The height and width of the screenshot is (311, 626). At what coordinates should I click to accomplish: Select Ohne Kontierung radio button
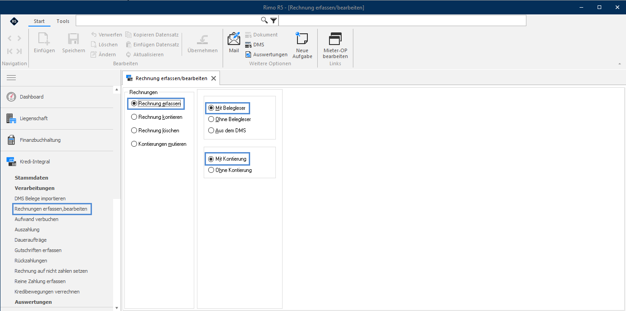click(230, 170)
